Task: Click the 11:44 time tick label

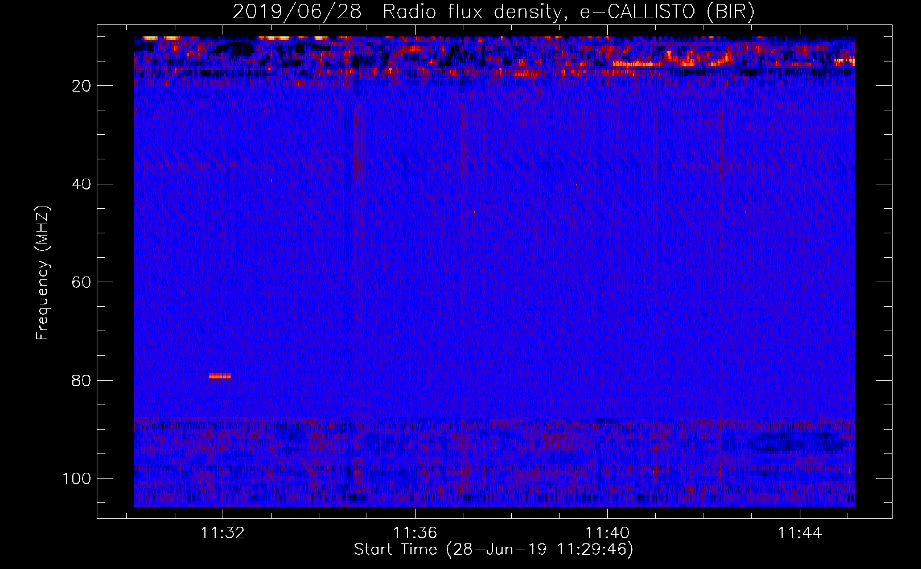Action: pos(800,533)
